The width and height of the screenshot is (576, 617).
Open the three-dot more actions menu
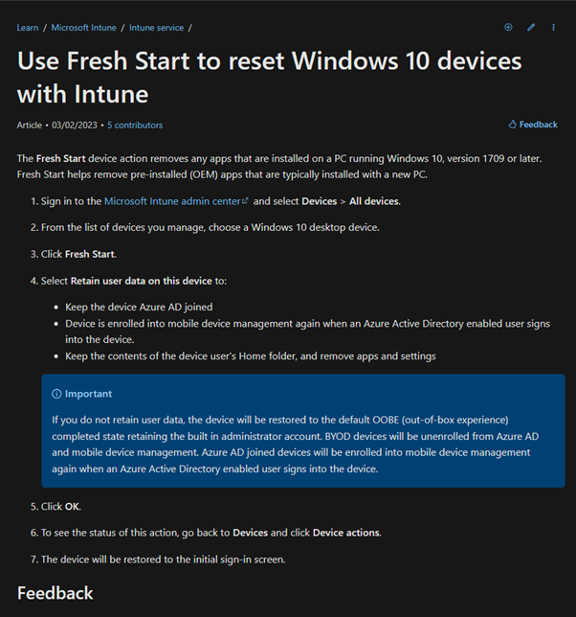[553, 27]
